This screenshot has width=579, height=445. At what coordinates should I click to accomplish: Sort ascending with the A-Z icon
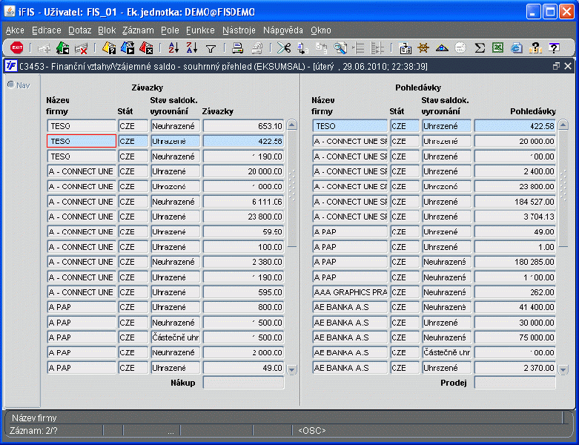pyautogui.click(x=173, y=47)
